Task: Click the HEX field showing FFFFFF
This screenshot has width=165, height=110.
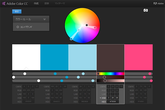Action: tap(28, 101)
